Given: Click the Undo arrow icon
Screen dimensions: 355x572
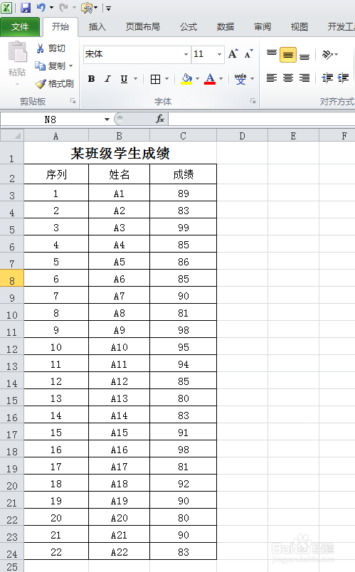Looking at the screenshot, I should 41,7.
